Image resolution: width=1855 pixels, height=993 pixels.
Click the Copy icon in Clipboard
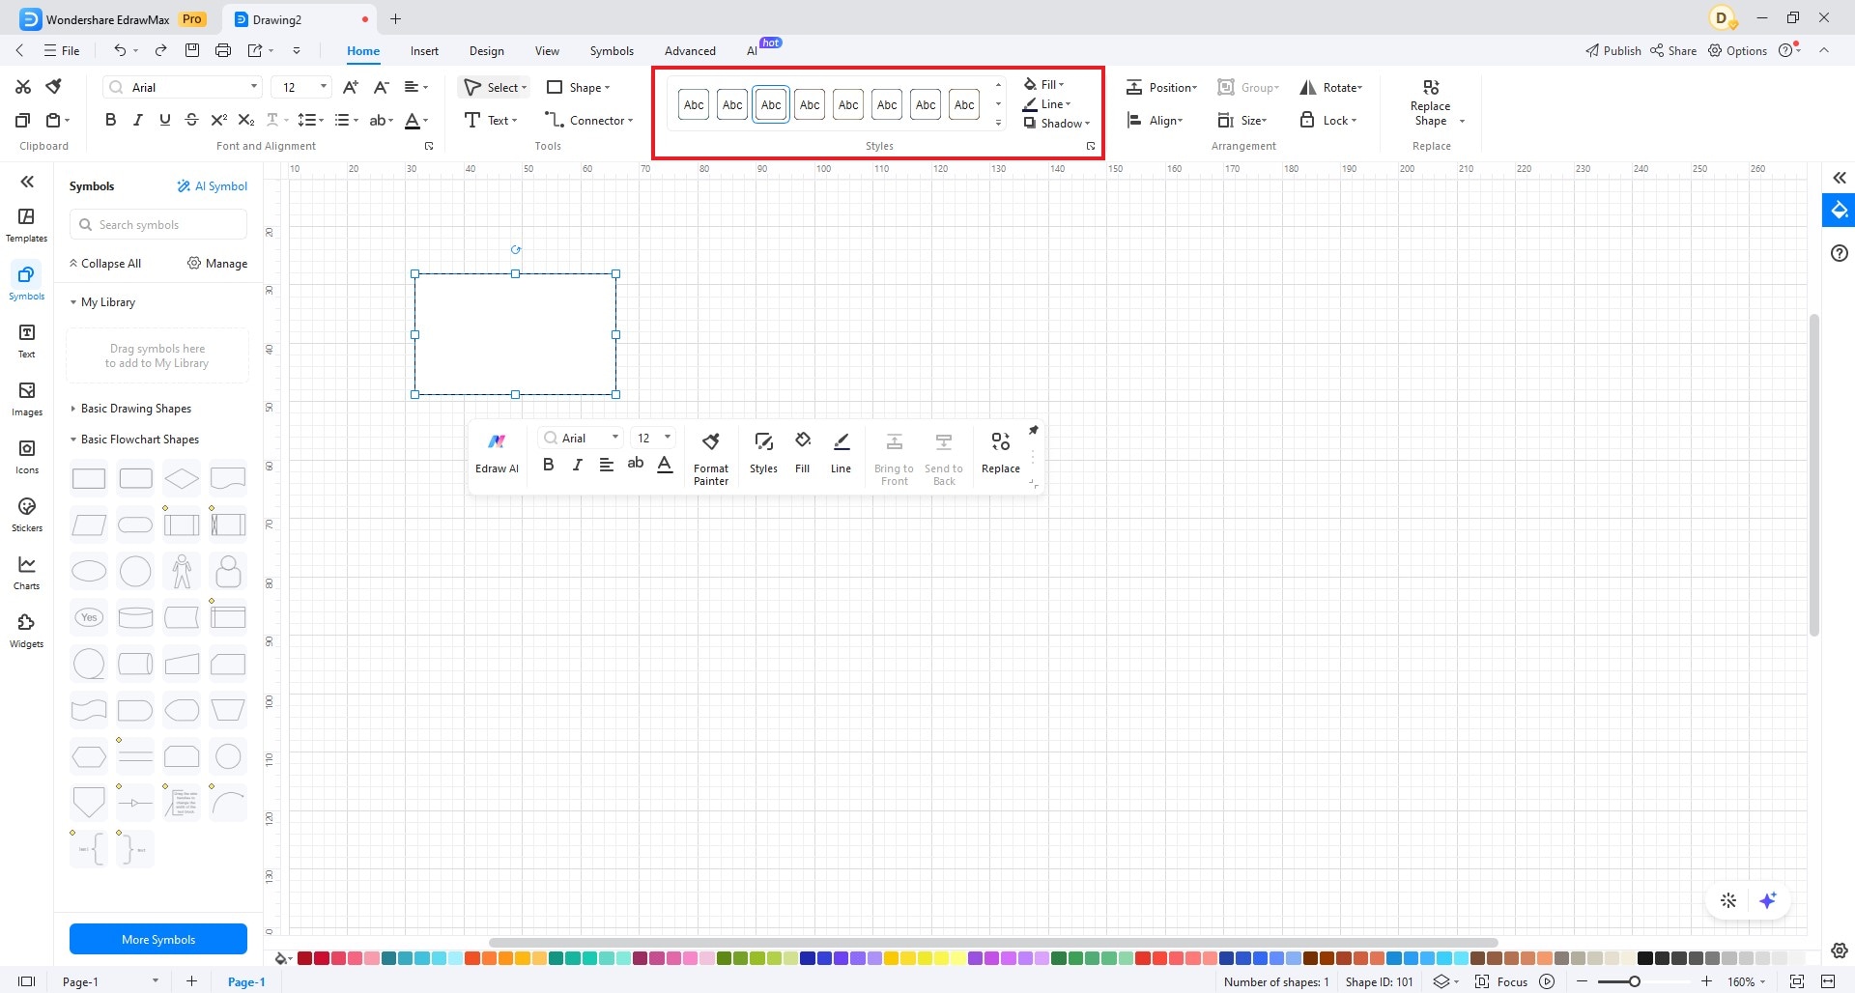[x=23, y=120]
